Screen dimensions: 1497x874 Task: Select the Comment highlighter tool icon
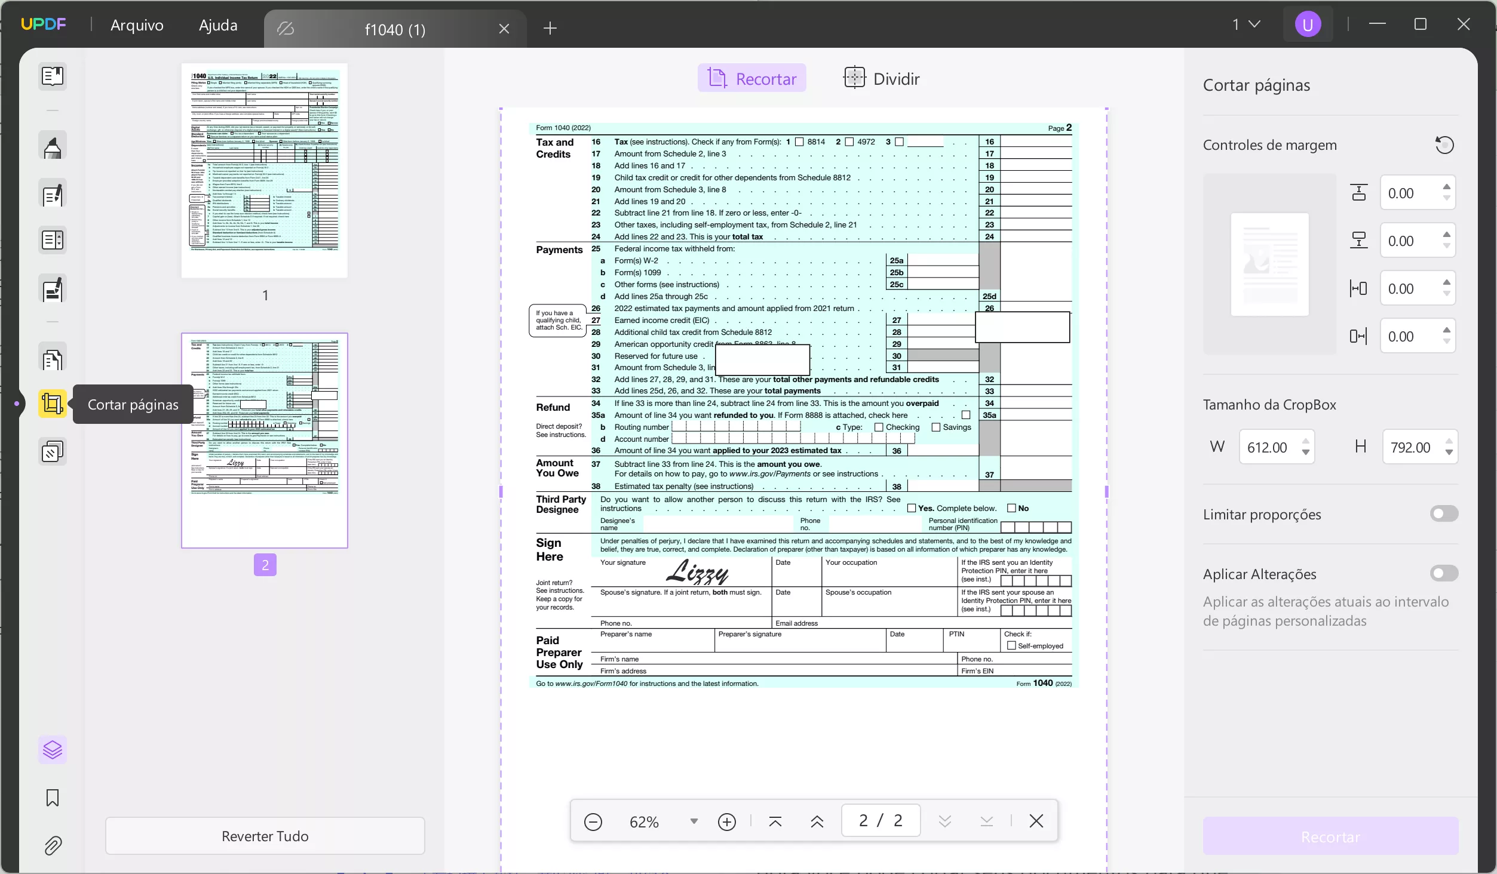[53, 146]
